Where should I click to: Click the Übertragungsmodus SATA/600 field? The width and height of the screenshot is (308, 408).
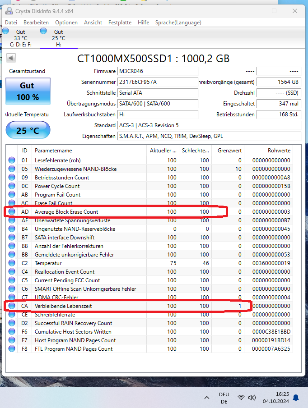tap(158, 104)
